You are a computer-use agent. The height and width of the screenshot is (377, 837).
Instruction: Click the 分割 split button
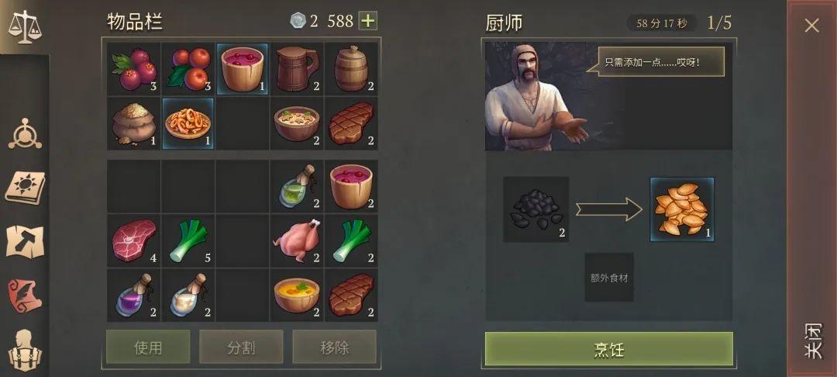coord(241,347)
